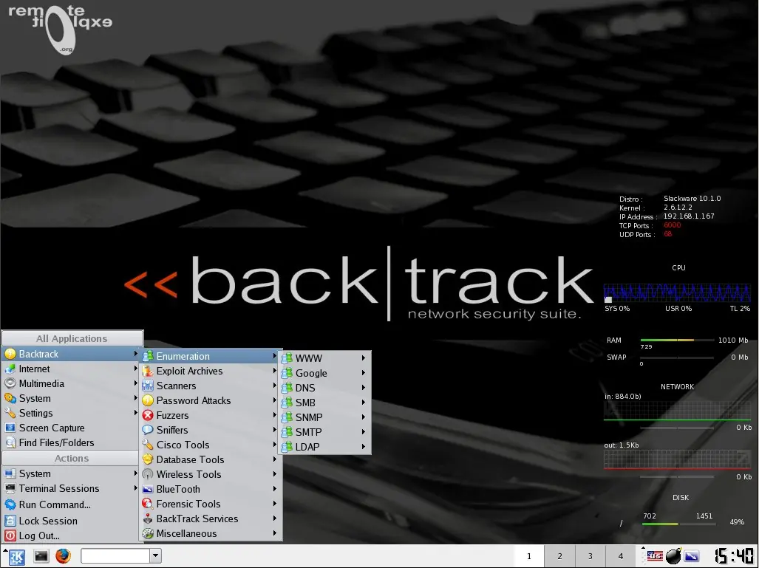Launch Firefox from the taskbar
This screenshot has height=568, width=759.
click(x=63, y=556)
